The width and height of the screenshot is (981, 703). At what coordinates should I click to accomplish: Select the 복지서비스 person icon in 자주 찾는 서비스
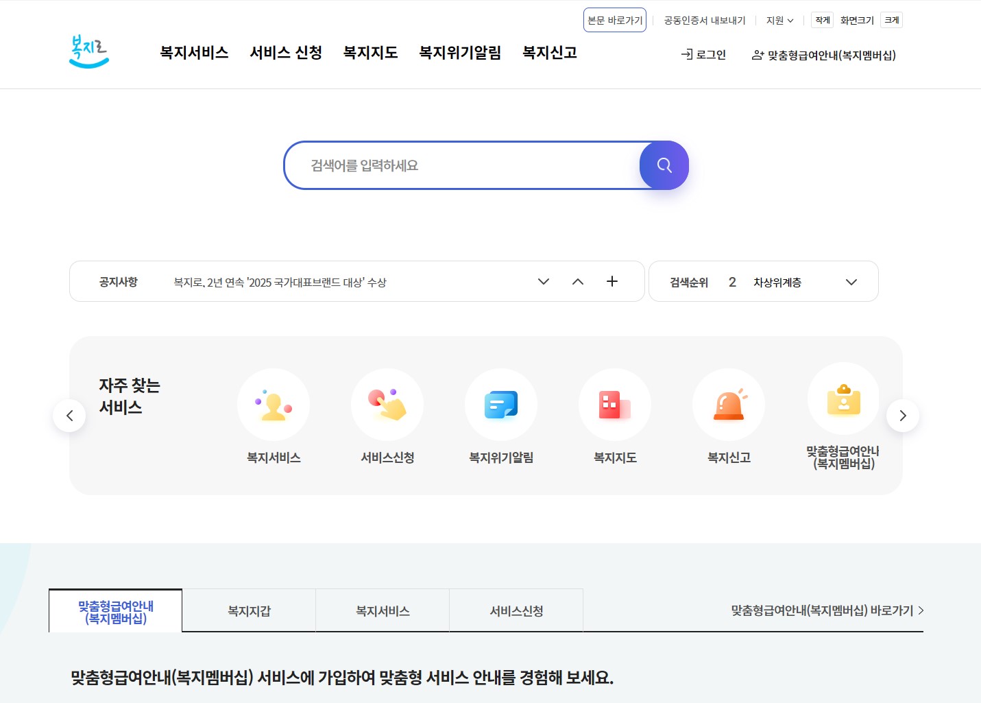[x=273, y=405]
